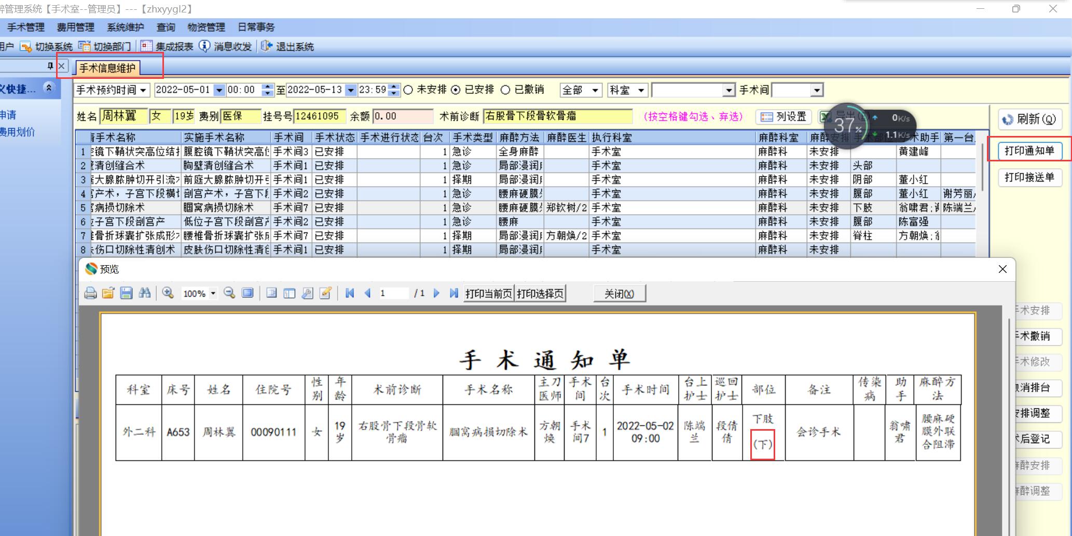The image size is (1072, 536).
Task: Collapse the quick shortcuts panel chevron
Action: [49, 88]
